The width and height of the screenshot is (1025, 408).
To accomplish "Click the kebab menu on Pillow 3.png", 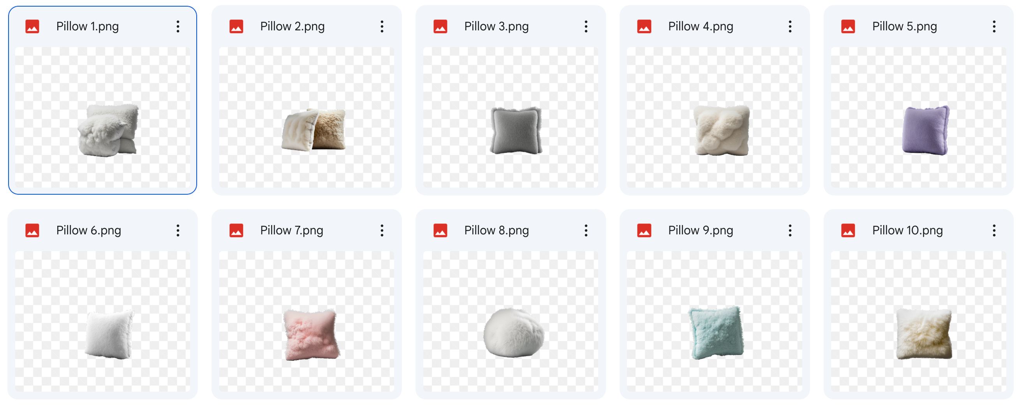I will pos(586,26).
